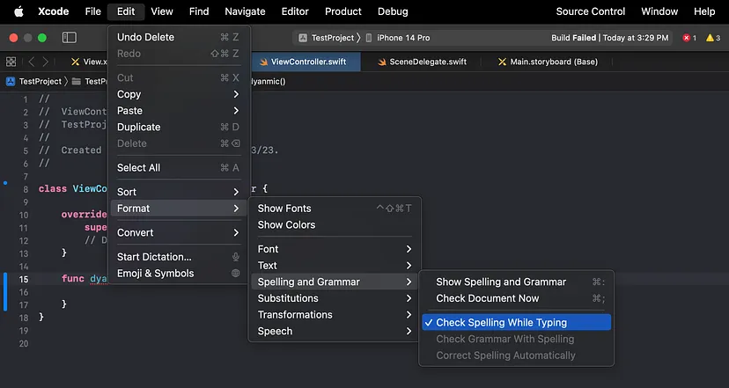This screenshot has height=388, width=729.
Task: Close the open Edit menu
Action: [126, 11]
